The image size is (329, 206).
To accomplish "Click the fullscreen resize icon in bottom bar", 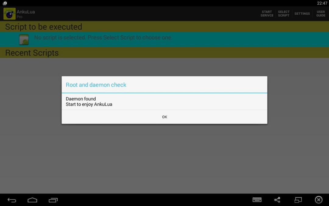I will click(298, 200).
